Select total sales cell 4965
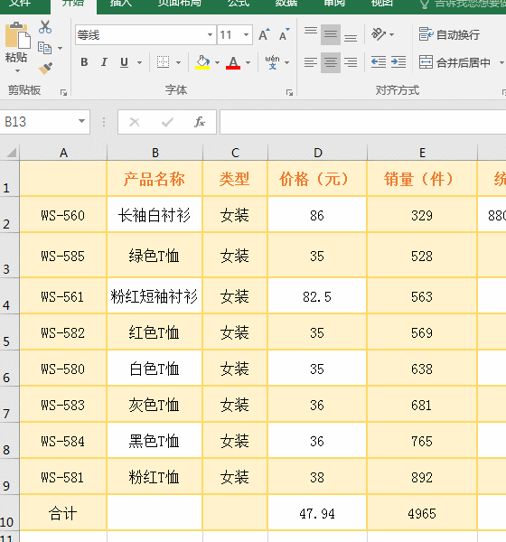 tap(422, 513)
